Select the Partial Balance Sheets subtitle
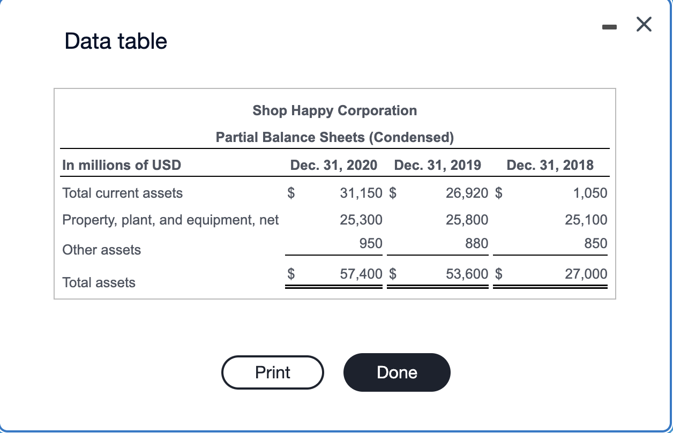 [x=335, y=137]
